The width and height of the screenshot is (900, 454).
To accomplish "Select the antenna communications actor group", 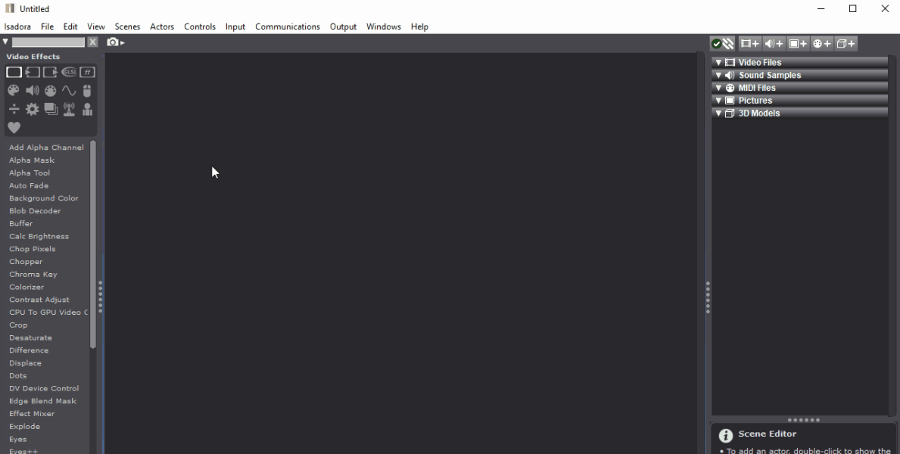I will [x=69, y=109].
